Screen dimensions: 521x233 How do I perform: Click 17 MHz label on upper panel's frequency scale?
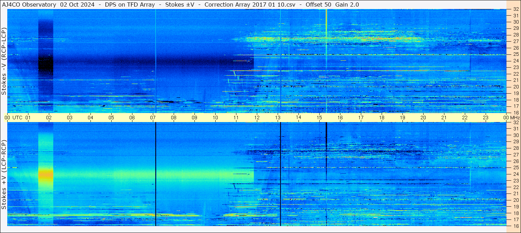point(515,106)
